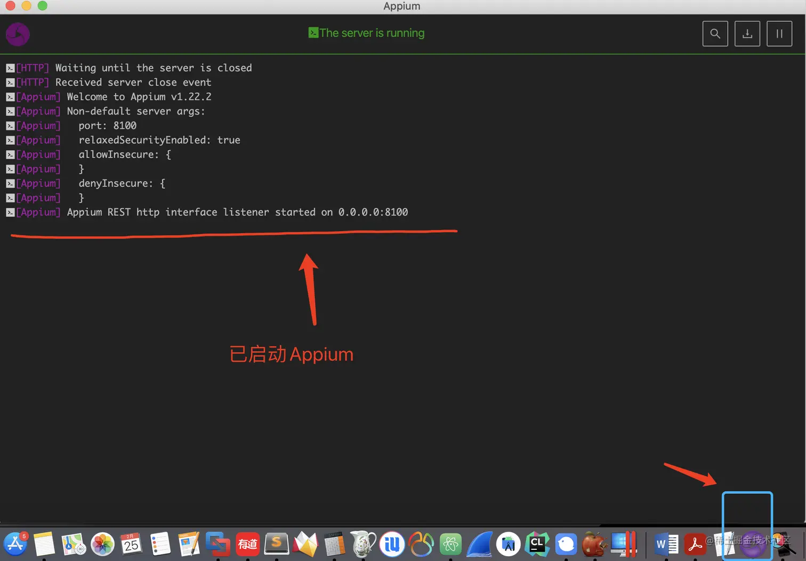Screen dimensions: 806x561
Task: Open the Photos app in dock
Action: (102, 544)
